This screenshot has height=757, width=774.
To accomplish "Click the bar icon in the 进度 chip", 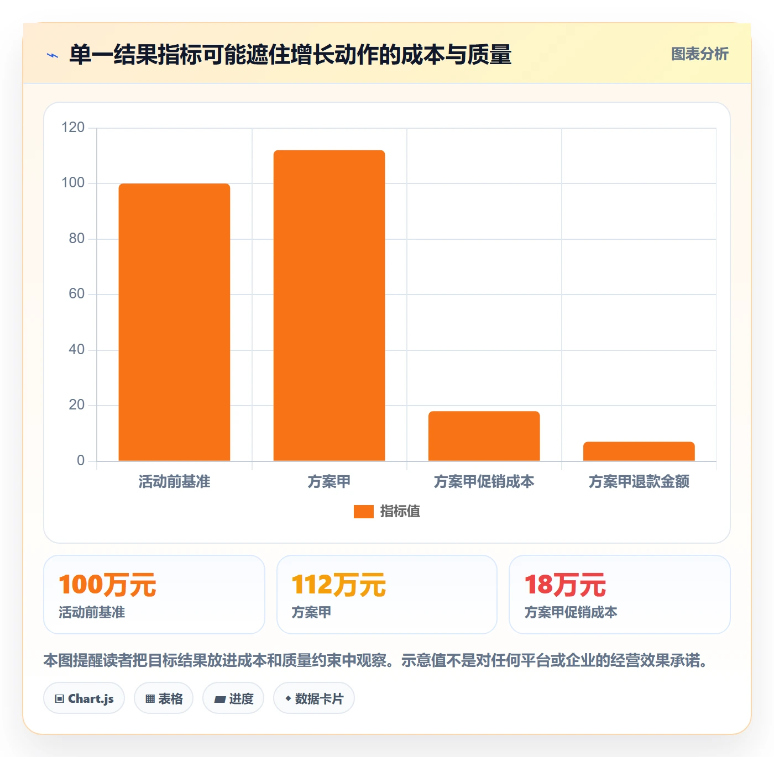I will point(219,700).
